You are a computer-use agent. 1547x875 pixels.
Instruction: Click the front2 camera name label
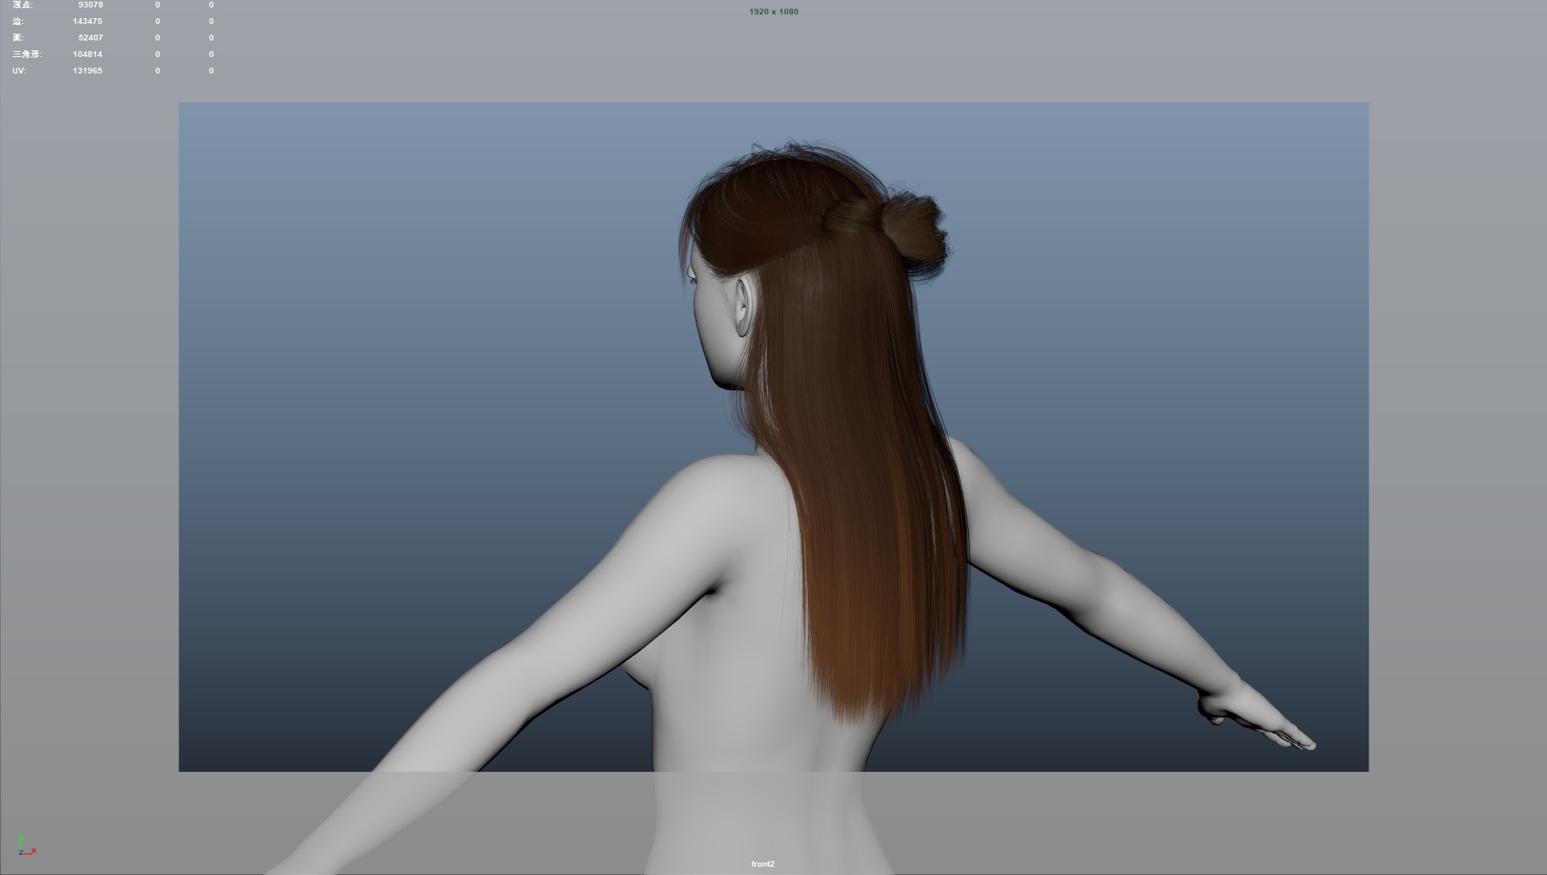(x=762, y=864)
